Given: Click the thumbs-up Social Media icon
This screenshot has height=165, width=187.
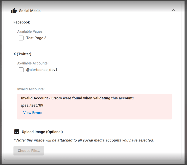Looking at the screenshot, I should (14, 11).
